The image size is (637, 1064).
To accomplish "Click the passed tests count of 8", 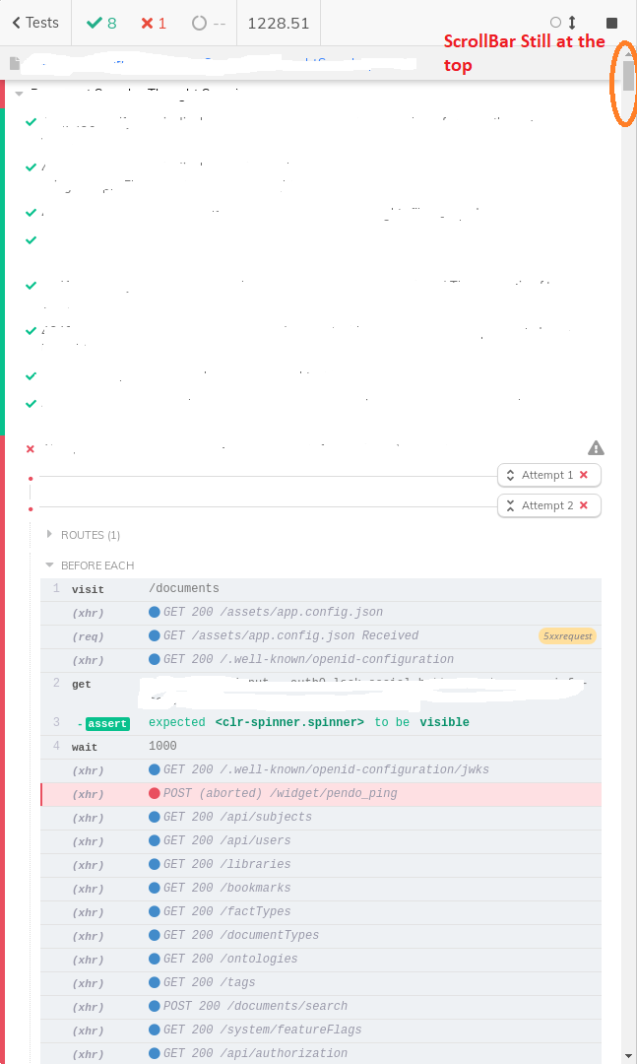I will [x=101, y=23].
